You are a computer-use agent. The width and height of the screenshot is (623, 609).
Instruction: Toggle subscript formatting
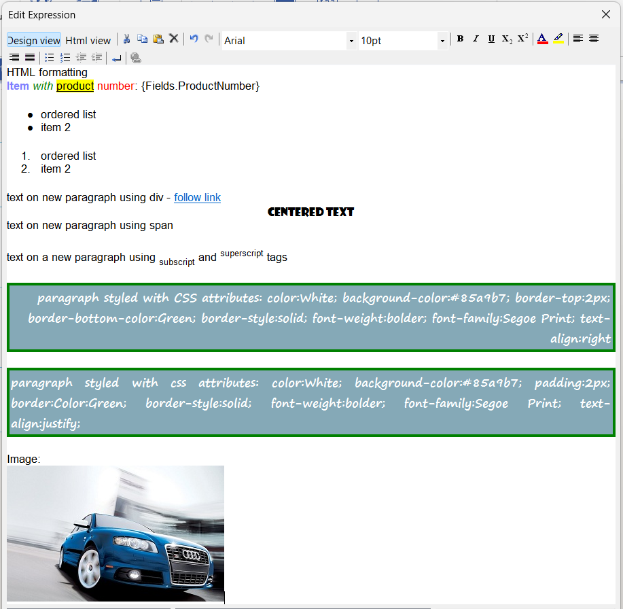click(506, 39)
